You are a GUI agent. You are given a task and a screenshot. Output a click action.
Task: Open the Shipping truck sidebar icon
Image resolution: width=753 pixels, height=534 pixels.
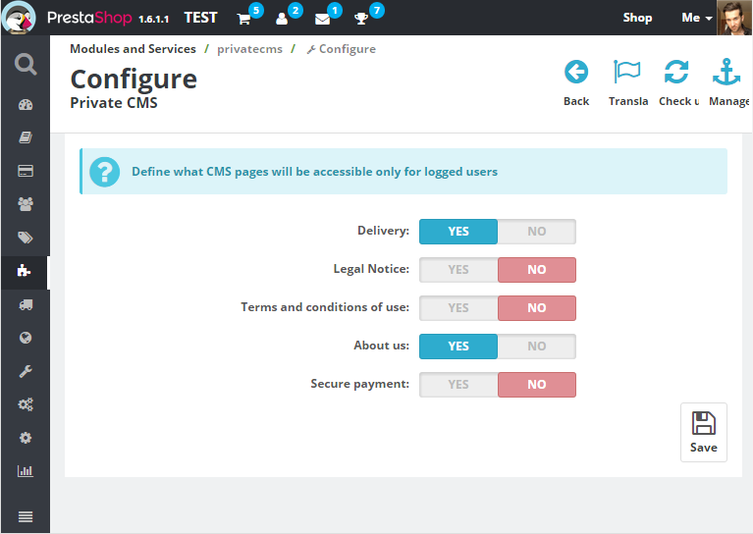coord(26,305)
